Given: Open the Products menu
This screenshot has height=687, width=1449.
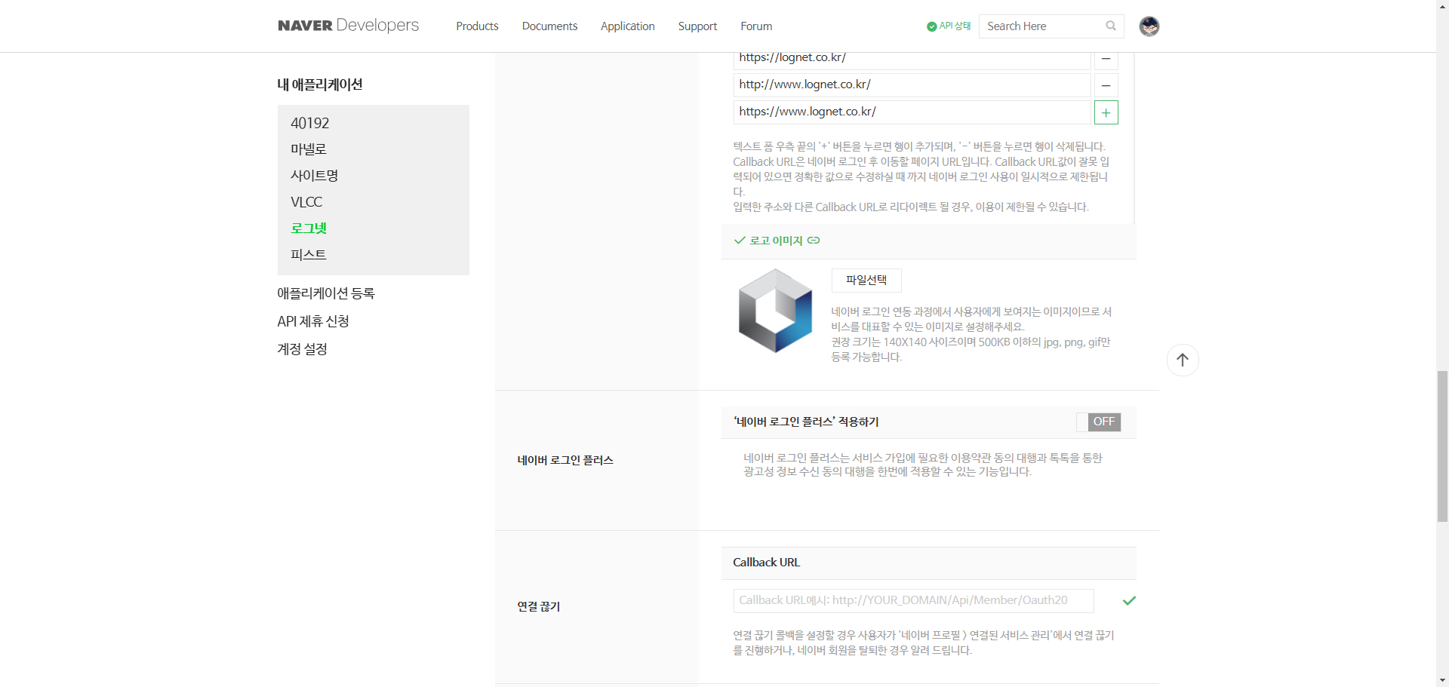Looking at the screenshot, I should (477, 26).
